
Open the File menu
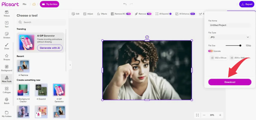(x=25, y=4)
